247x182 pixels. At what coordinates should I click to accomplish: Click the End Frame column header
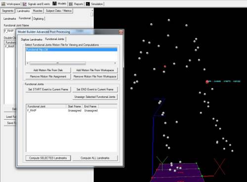click(90, 106)
